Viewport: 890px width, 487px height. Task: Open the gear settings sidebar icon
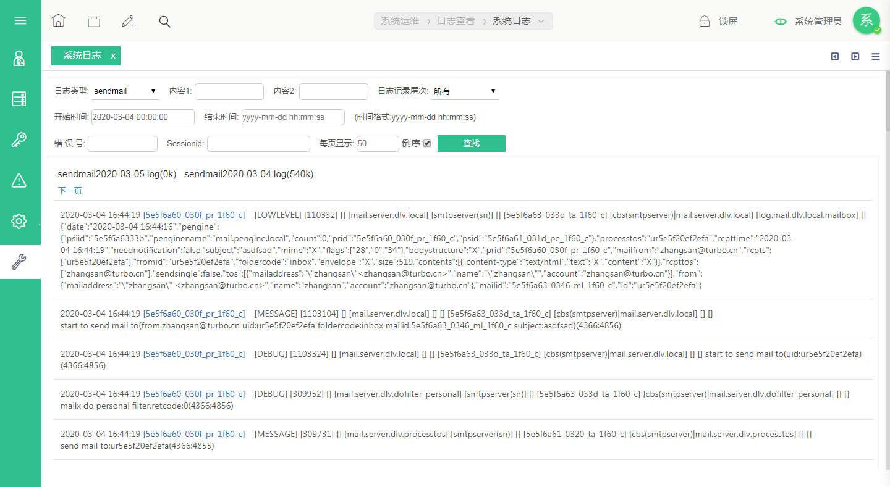(x=19, y=221)
